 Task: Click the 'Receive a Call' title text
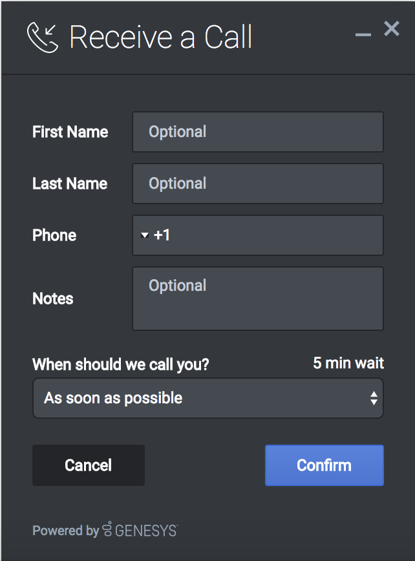[161, 37]
